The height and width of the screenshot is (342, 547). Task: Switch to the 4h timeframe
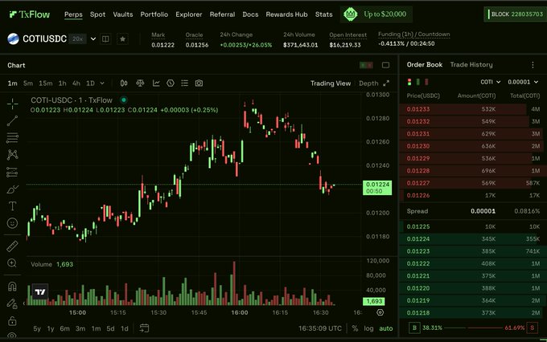pos(76,83)
